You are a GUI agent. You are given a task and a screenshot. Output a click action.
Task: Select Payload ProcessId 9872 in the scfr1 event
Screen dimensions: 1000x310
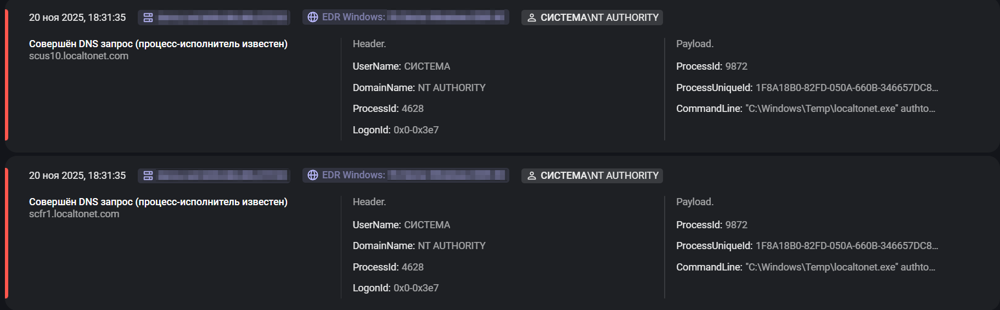click(736, 225)
